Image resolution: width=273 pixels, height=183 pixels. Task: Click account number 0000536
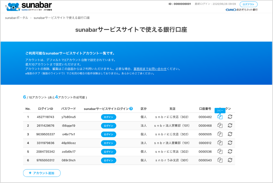(x=205, y=152)
